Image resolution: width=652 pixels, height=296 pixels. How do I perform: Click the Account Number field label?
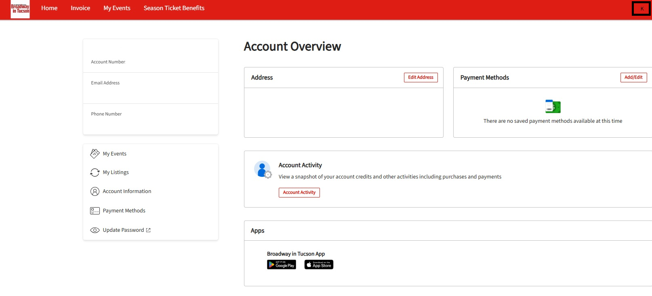(108, 62)
